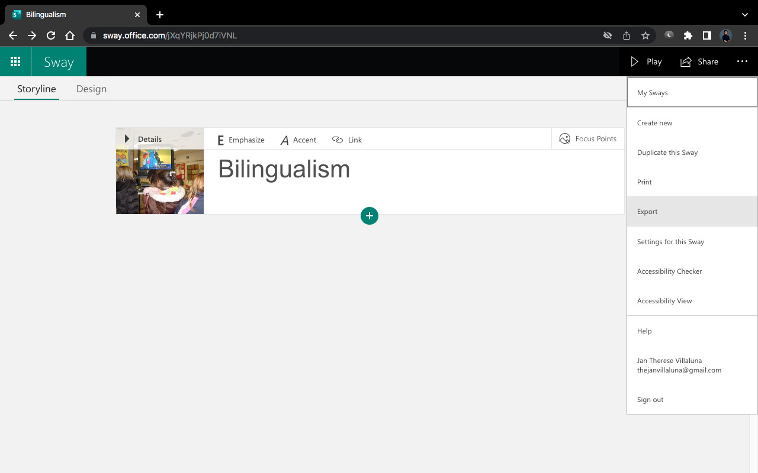Apply Emphasize formatting to the title
The width and height of the screenshot is (758, 473).
tap(240, 140)
